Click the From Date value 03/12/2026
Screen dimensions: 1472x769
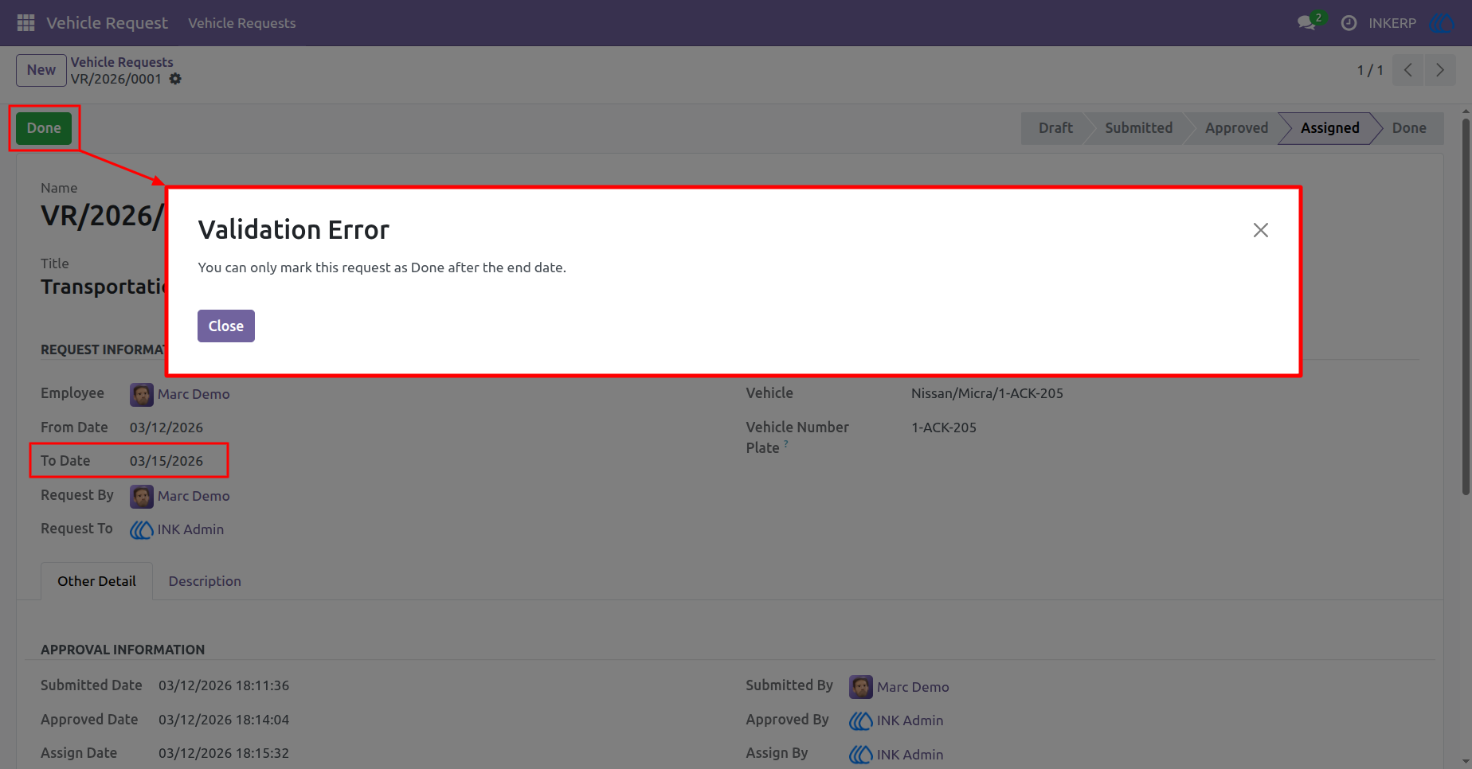(166, 427)
